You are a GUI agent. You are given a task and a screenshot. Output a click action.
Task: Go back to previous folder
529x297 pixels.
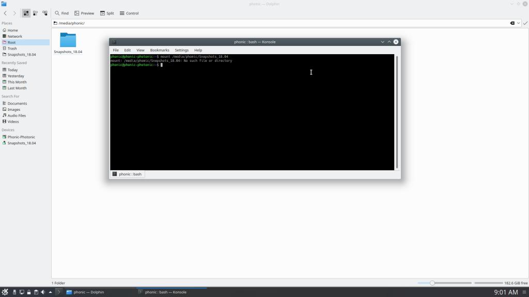pos(6,13)
